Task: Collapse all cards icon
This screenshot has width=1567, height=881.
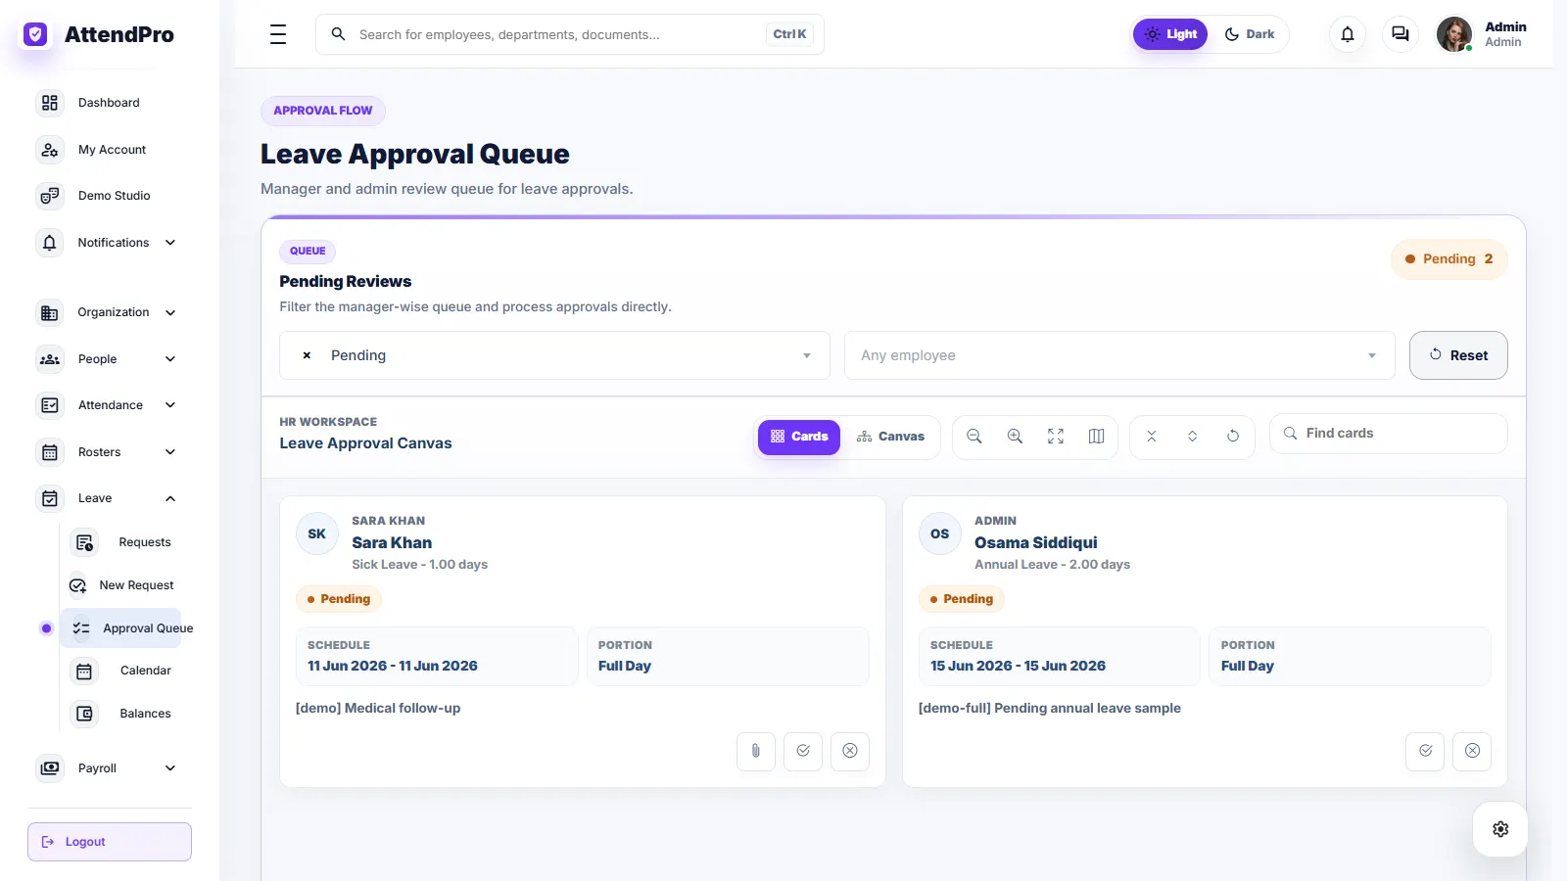Action: 1152,437
